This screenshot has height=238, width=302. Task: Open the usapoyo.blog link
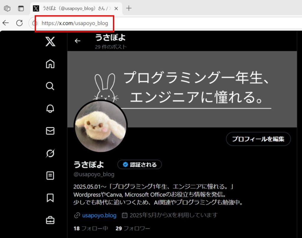pyautogui.click(x=99, y=215)
